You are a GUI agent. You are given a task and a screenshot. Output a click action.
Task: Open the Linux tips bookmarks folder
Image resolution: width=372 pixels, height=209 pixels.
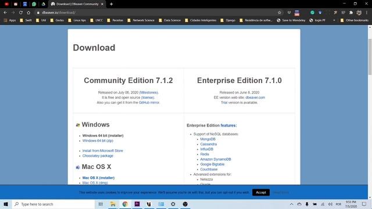(77, 20)
